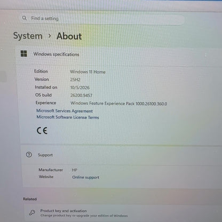The width and height of the screenshot is (222, 222).
Task: Click the product key icon
Action: pos(32,212)
